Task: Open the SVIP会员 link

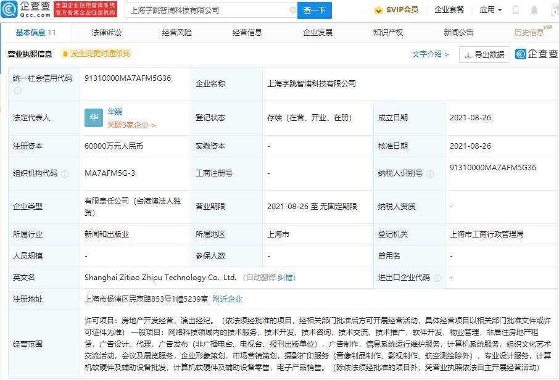Action: (397, 10)
